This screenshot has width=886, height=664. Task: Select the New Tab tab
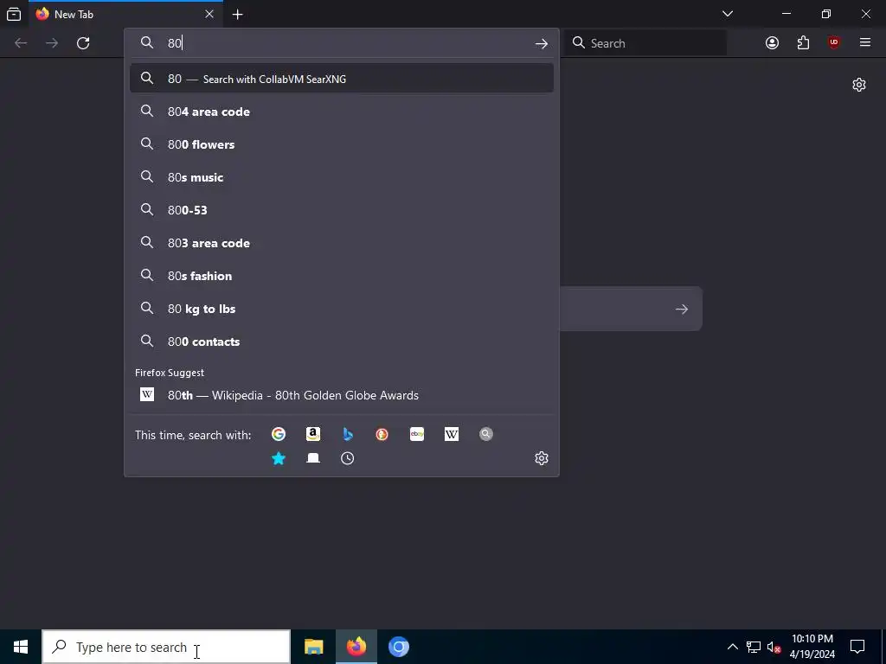pyautogui.click(x=125, y=14)
